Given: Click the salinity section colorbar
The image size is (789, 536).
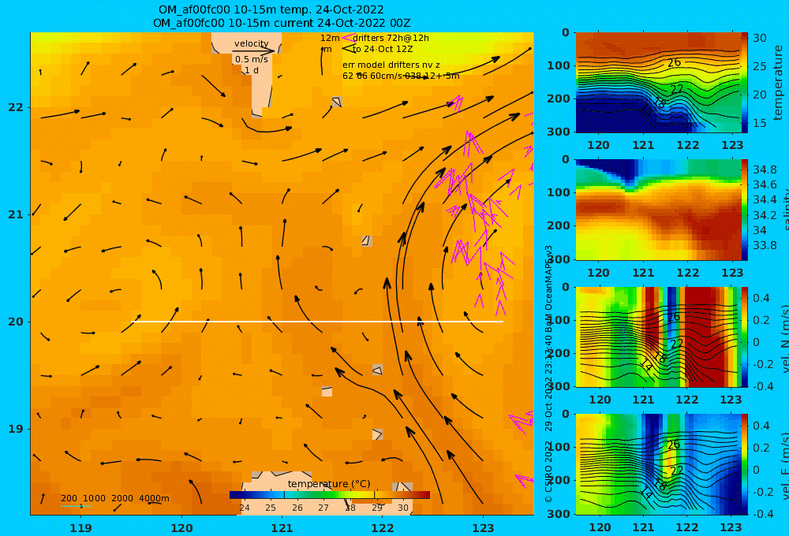Looking at the screenshot, I should tap(745, 210).
